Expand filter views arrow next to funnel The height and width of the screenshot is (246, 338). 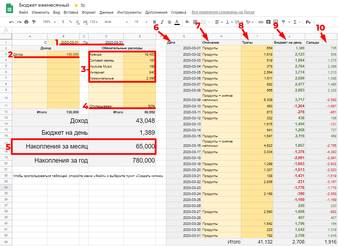289,22
